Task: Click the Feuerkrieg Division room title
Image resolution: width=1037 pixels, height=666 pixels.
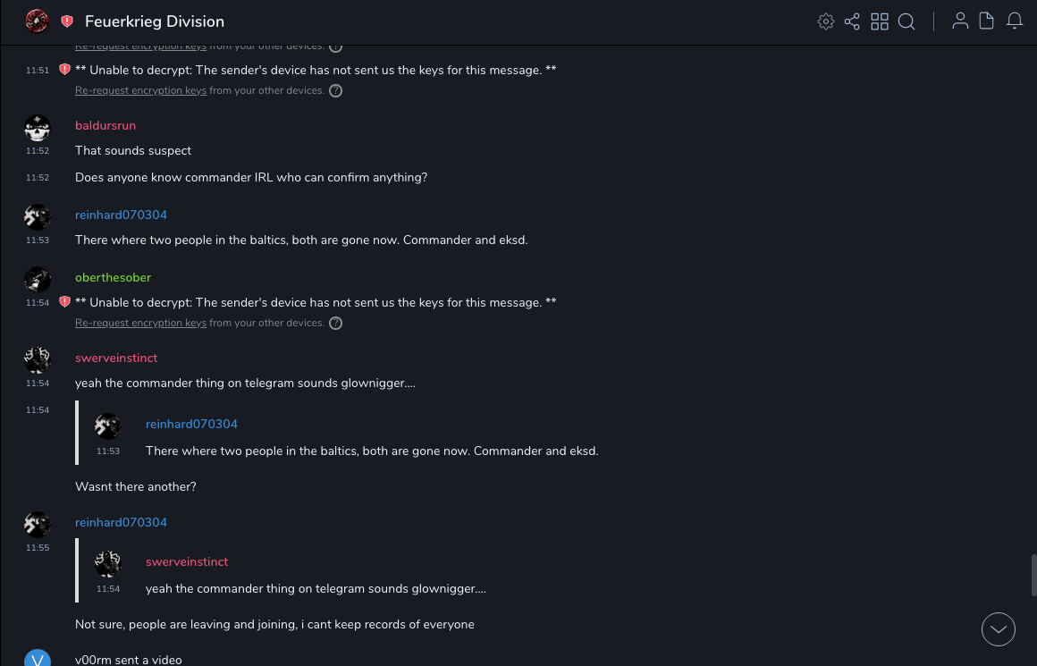Action: coord(155,21)
